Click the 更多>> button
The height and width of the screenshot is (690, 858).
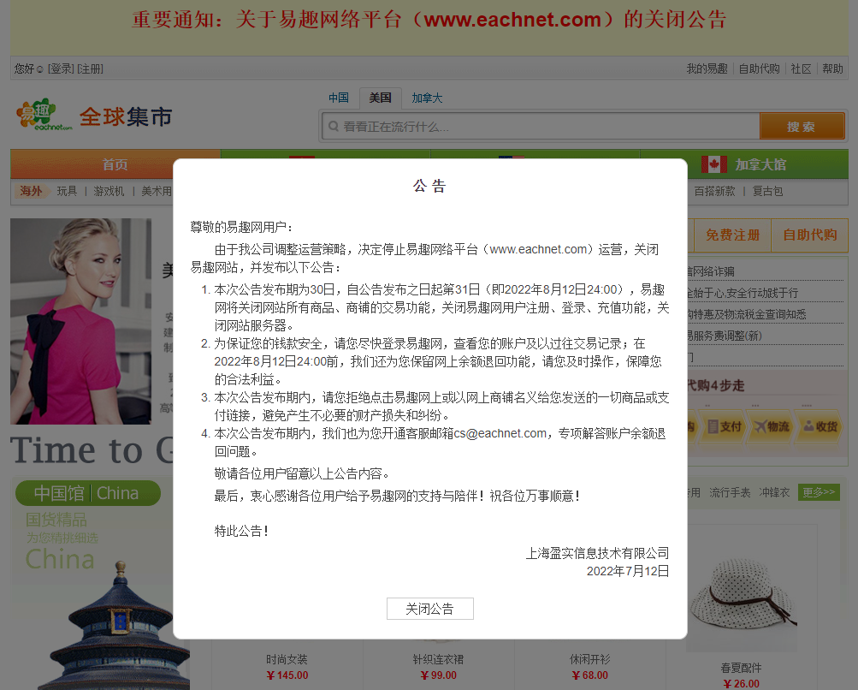[x=819, y=492]
